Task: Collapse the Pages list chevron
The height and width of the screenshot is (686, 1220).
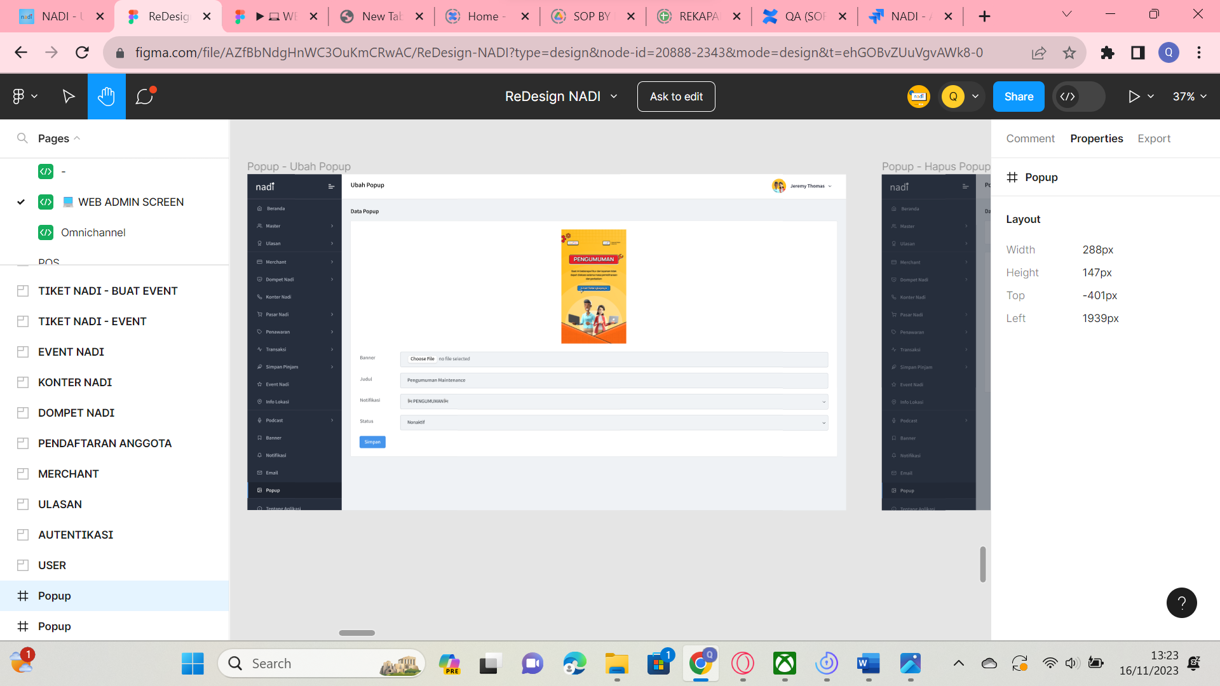Action: tap(77, 138)
